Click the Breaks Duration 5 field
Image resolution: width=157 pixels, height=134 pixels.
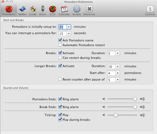point(111,53)
